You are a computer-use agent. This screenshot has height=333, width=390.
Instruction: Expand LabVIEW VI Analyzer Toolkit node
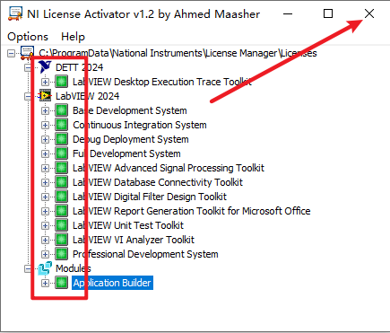coord(45,240)
